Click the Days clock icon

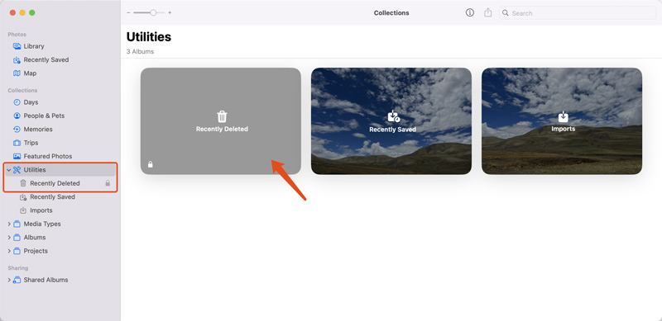point(17,102)
